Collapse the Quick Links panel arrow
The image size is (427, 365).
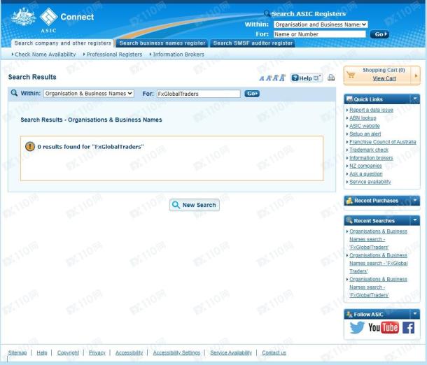[x=414, y=99]
